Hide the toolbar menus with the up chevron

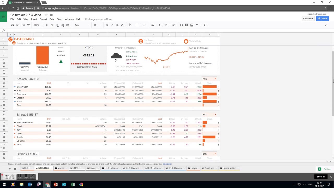coord(326,25)
